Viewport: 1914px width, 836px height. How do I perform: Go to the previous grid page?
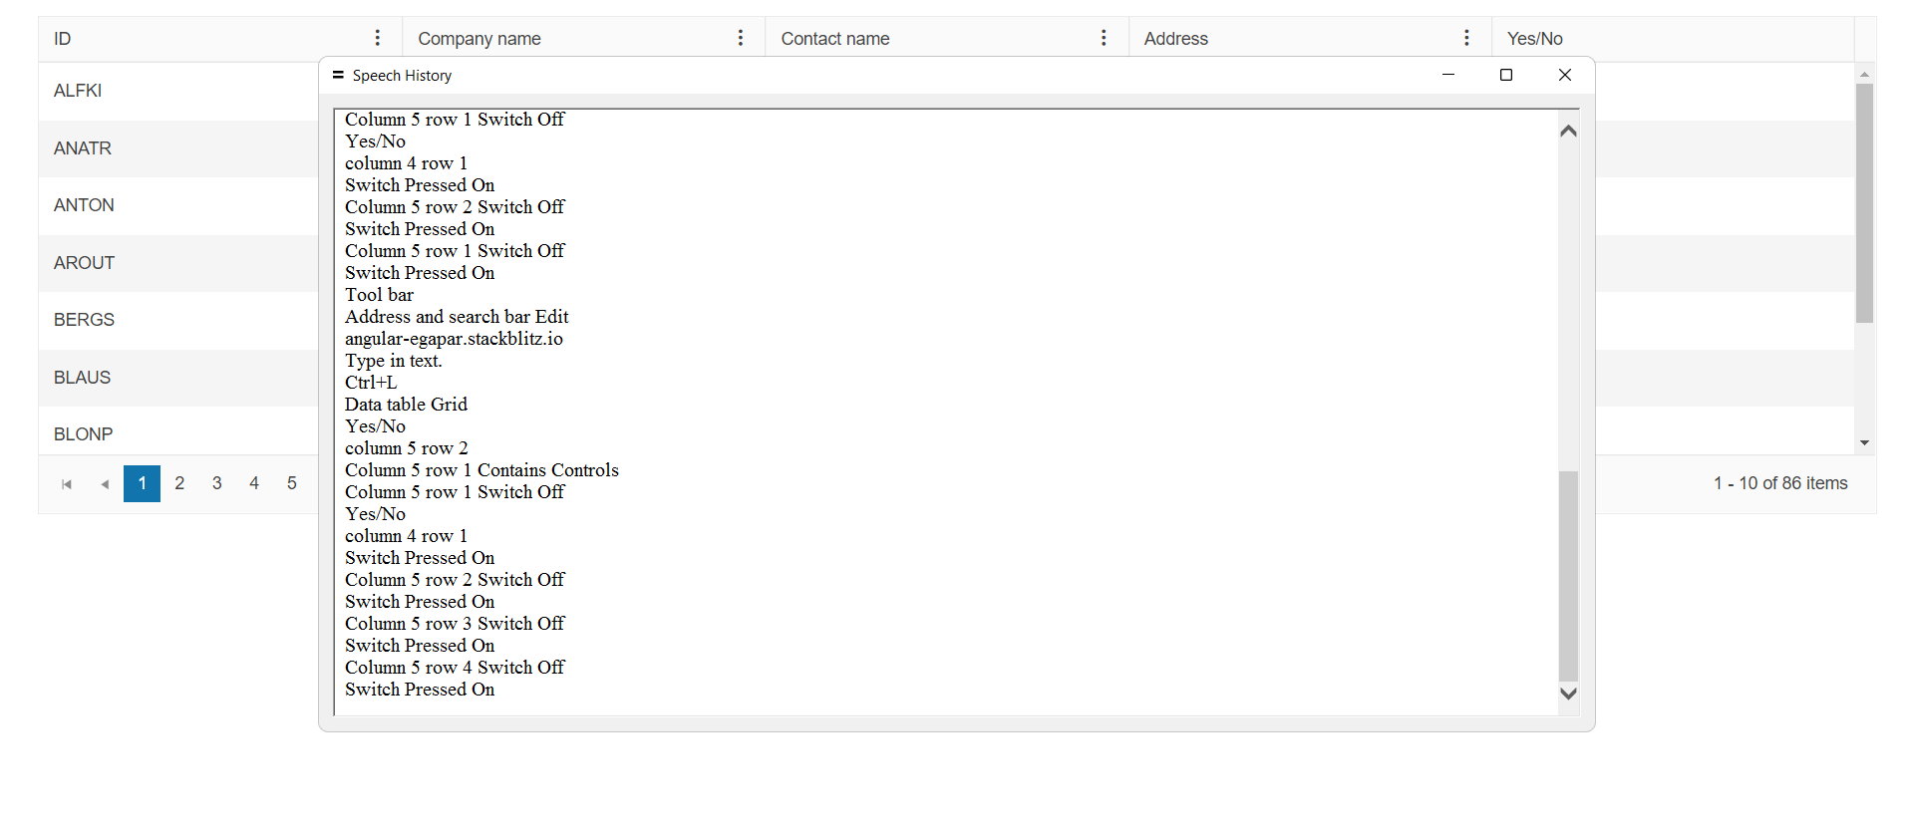[x=105, y=484]
